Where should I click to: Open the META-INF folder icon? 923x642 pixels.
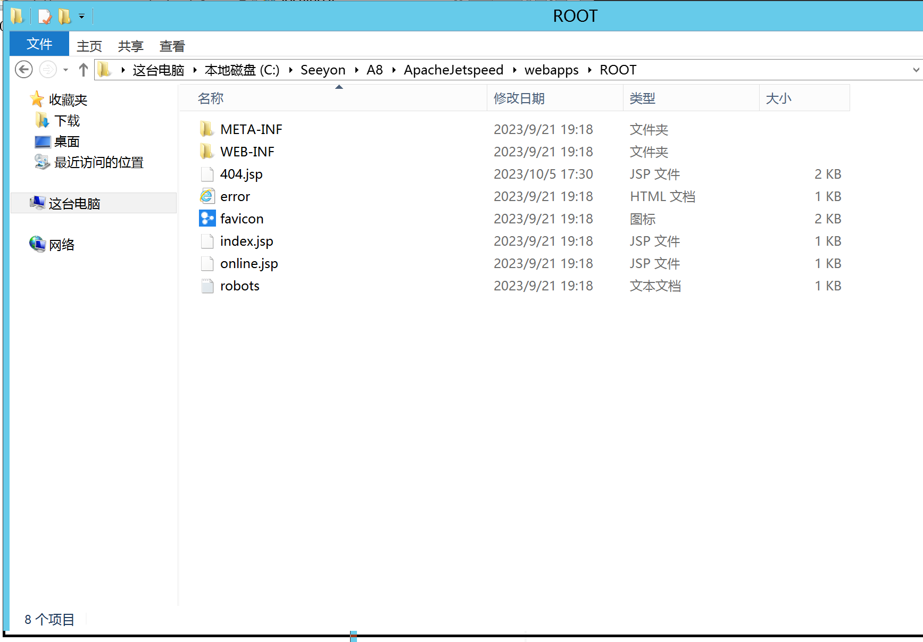(207, 129)
